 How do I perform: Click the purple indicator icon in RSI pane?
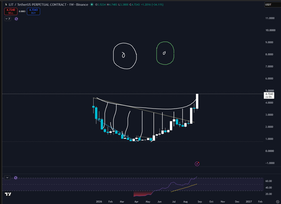16,178
